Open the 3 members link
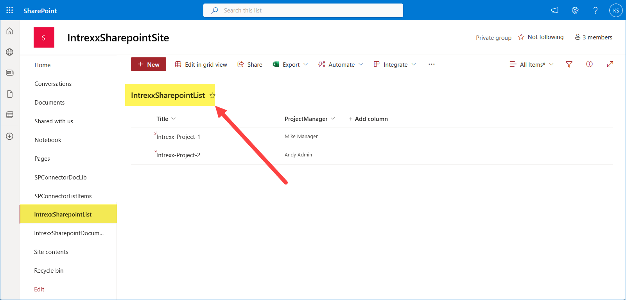This screenshot has width=626, height=300. point(594,37)
